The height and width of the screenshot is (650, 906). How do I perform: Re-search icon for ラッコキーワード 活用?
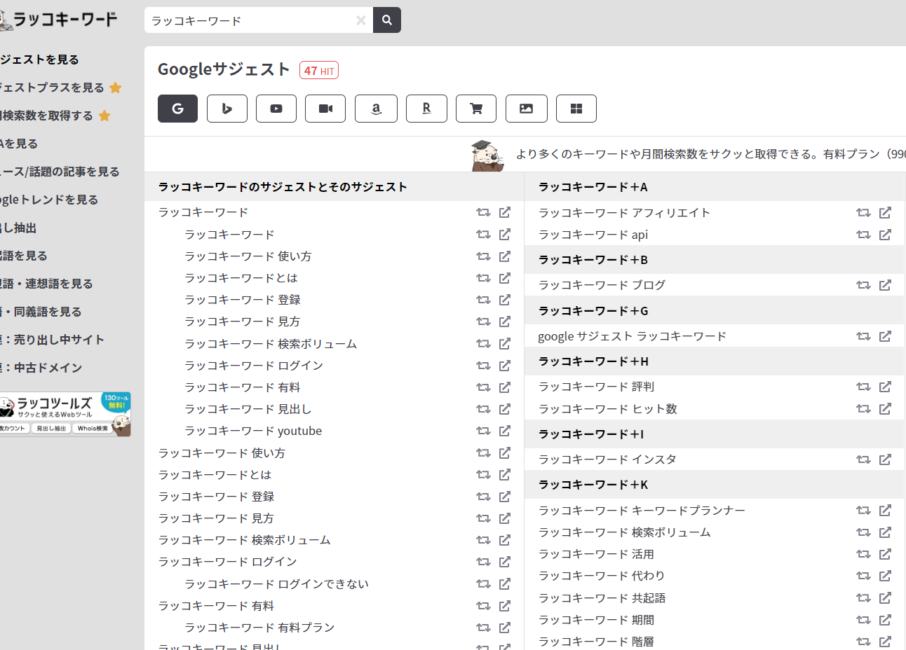(x=863, y=554)
